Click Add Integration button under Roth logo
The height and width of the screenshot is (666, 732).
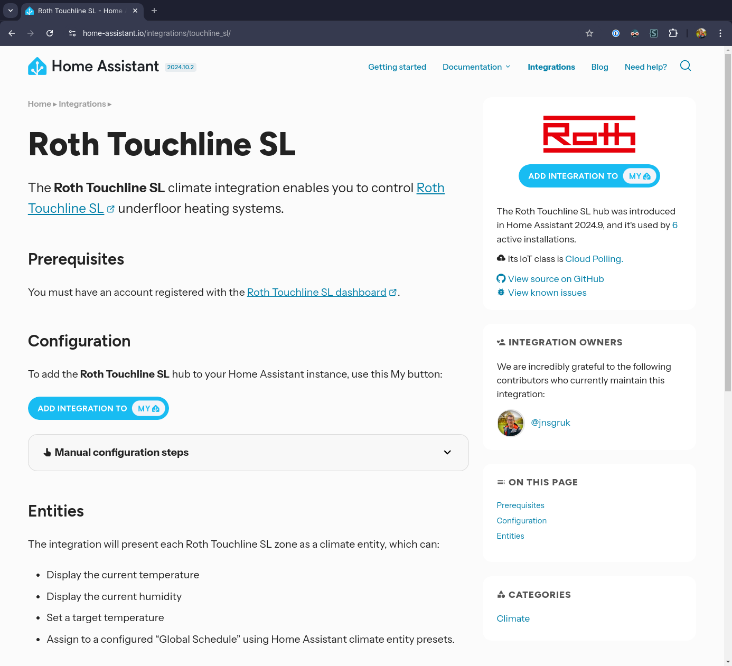click(589, 176)
